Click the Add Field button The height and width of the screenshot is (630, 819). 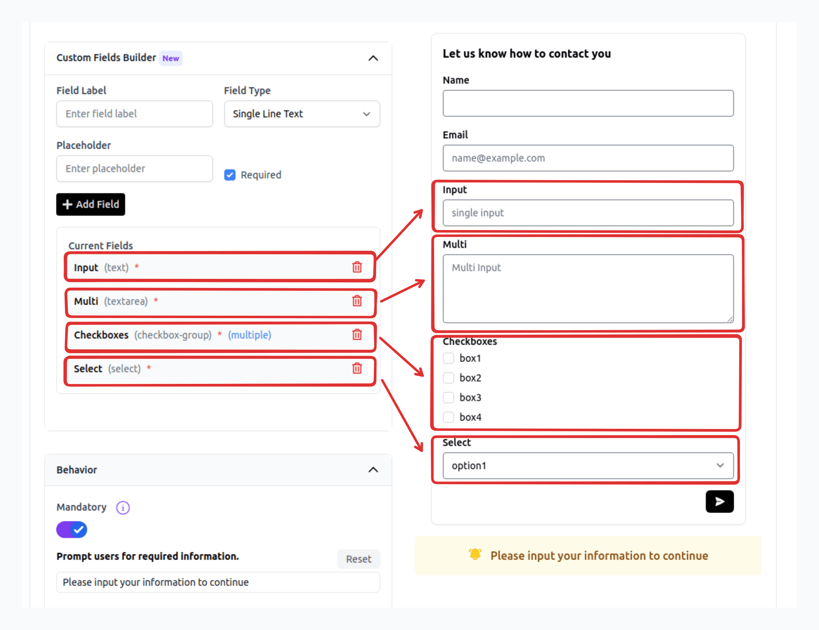click(90, 204)
